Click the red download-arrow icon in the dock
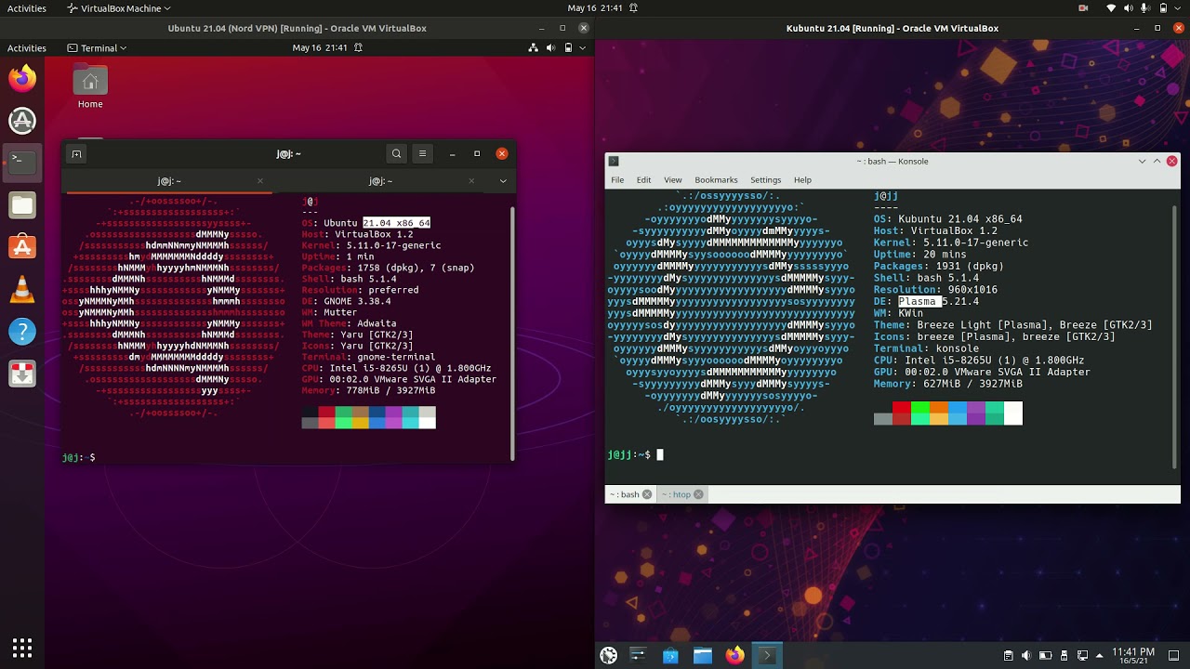Image resolution: width=1190 pixels, height=669 pixels. coord(22,374)
